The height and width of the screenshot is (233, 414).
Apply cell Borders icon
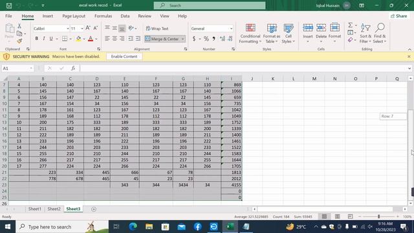[65, 39]
